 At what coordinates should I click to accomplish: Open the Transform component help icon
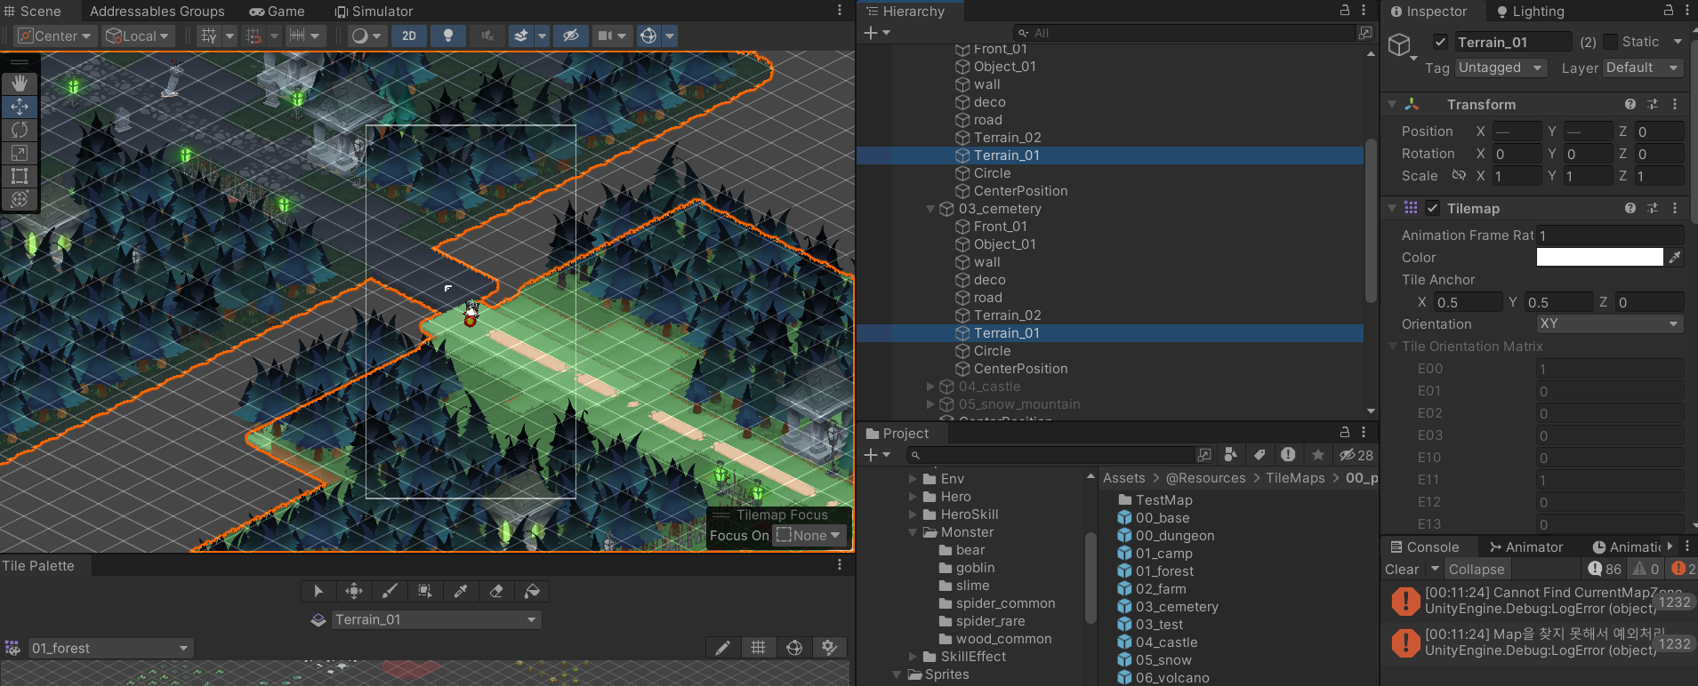(x=1630, y=104)
